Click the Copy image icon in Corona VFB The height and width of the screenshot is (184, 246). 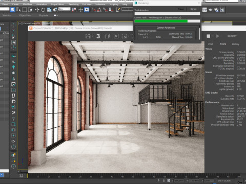107,36
